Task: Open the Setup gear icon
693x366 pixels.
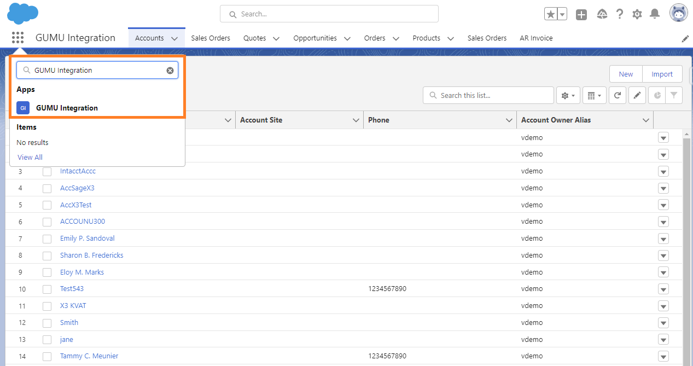Action: [x=637, y=14]
